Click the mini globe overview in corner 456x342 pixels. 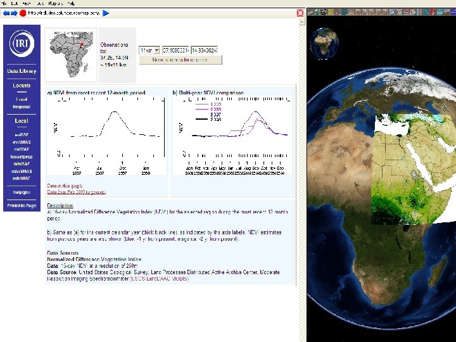coord(324,43)
